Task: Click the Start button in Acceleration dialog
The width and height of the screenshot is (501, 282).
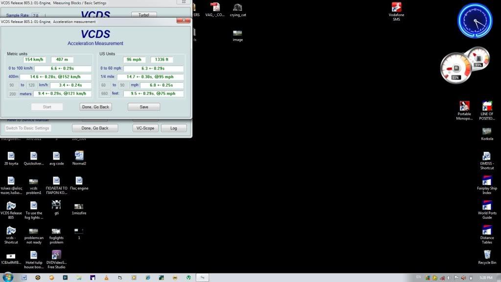Action: tap(47, 107)
